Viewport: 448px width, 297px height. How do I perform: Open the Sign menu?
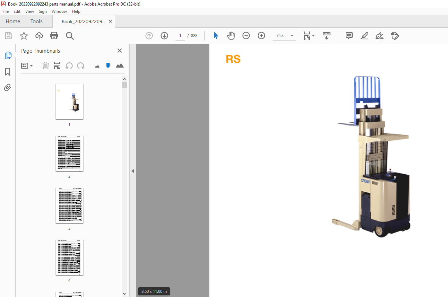click(x=43, y=11)
